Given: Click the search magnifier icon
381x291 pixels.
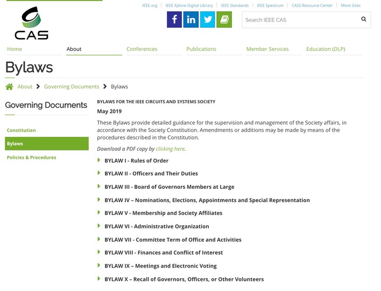Looking at the screenshot, I should pyautogui.click(x=363, y=19).
